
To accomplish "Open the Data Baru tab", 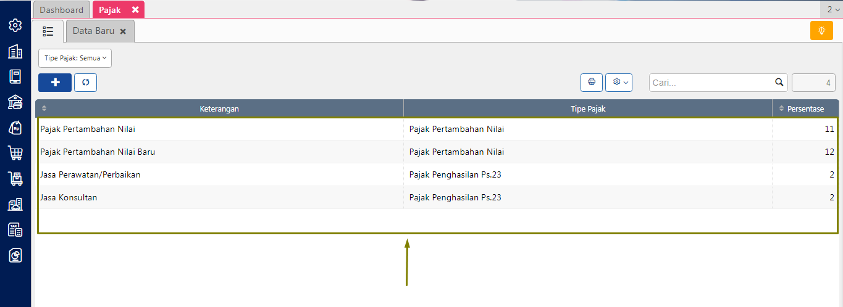I will [94, 31].
